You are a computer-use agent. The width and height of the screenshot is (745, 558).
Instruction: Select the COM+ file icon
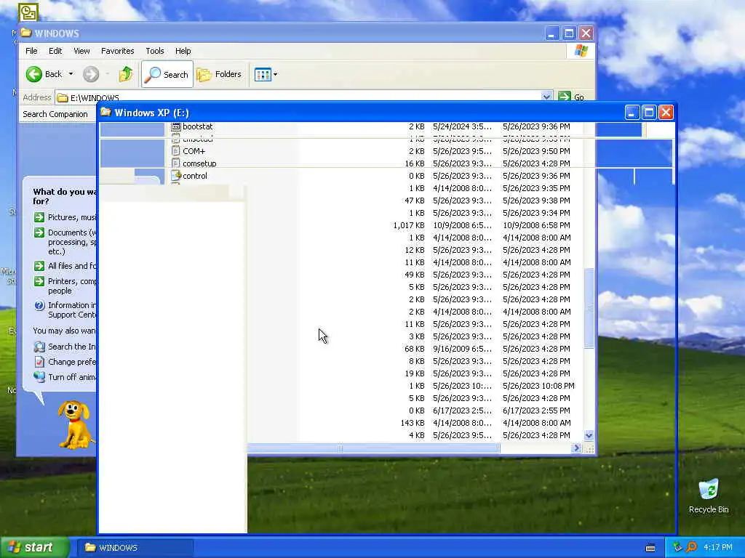tap(176, 151)
